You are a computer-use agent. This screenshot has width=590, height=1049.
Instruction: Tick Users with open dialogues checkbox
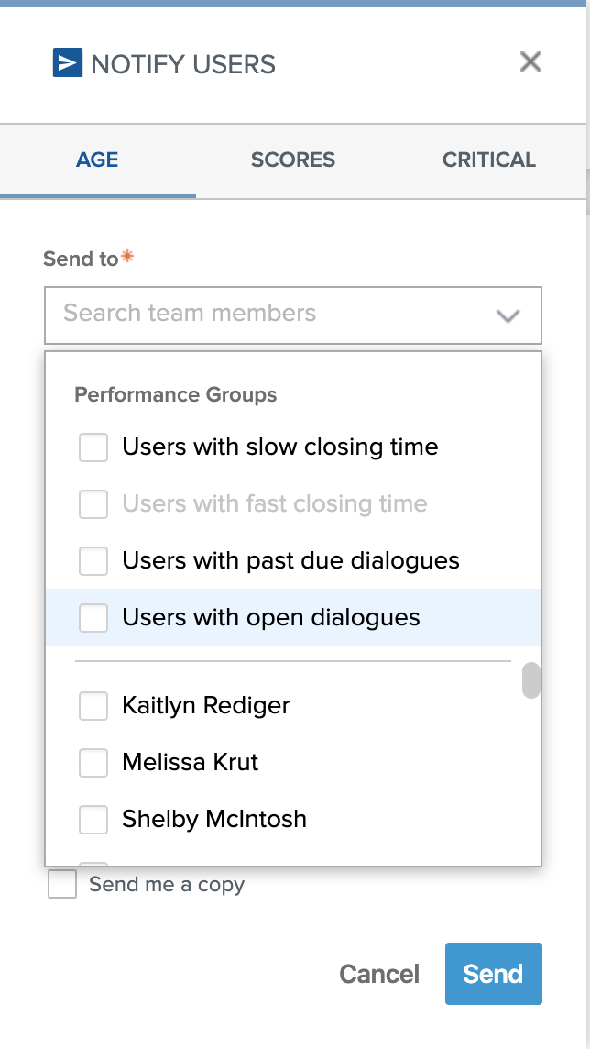(93, 618)
